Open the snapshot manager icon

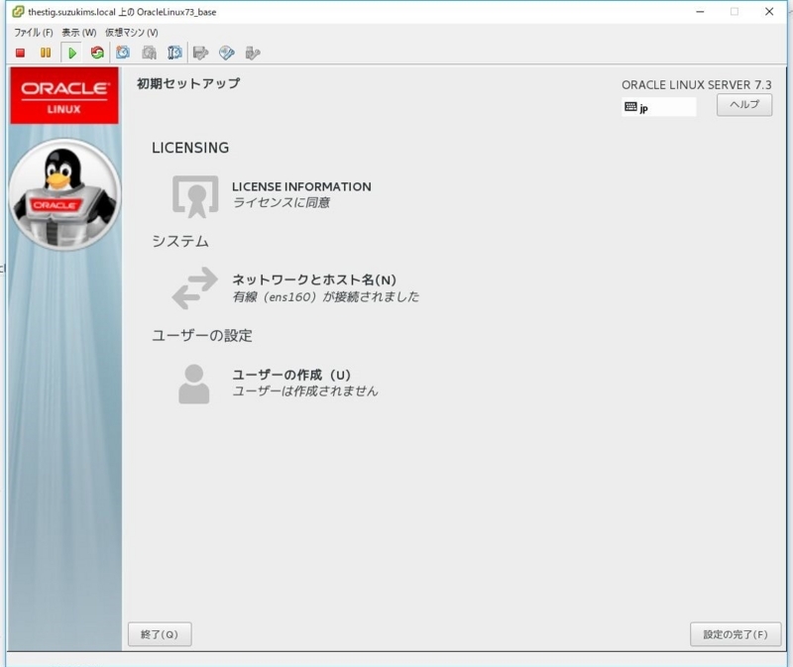(x=174, y=53)
